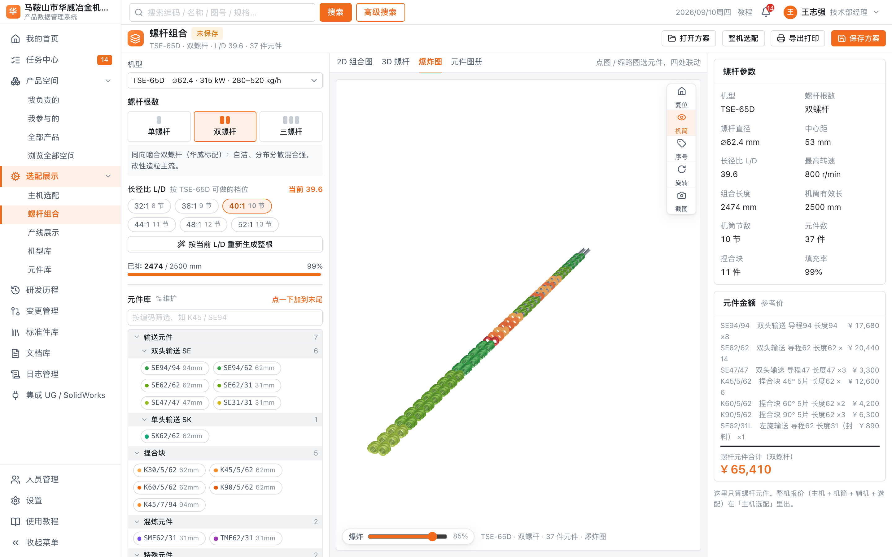Screen dimensions: 892x557
Task: Take a 截图 snapshot with camera icon
Action: pos(681,201)
